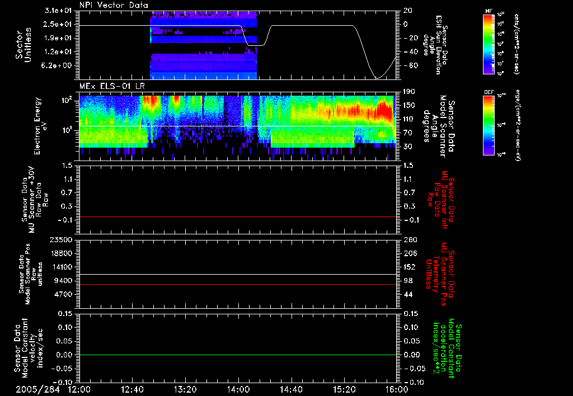Click the green line in the velocity panel
573x396 pixels.
(238, 355)
